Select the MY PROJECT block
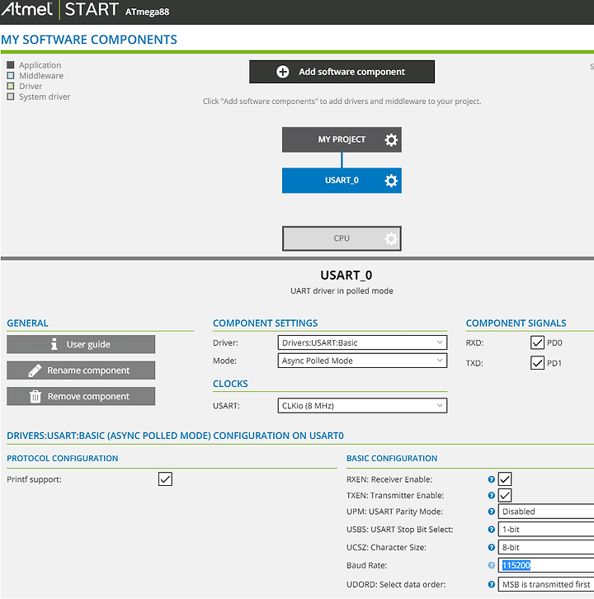This screenshot has width=594, height=599. click(342, 139)
